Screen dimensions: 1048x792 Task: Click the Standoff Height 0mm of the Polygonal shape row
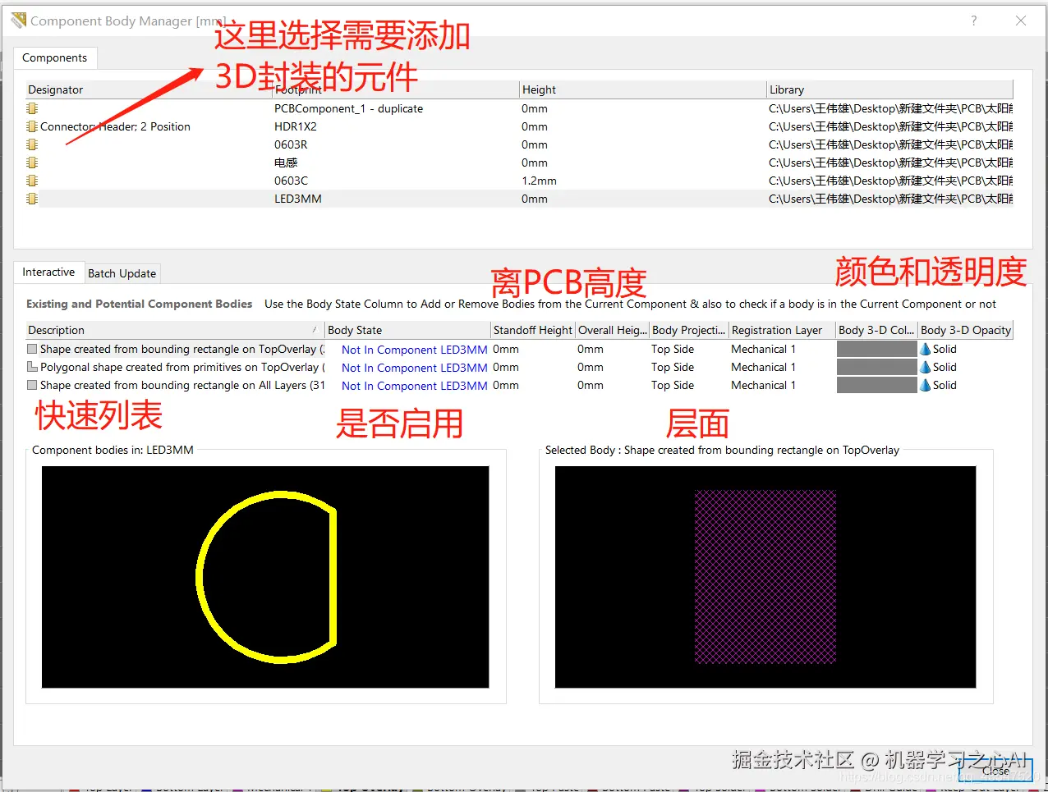click(x=506, y=367)
